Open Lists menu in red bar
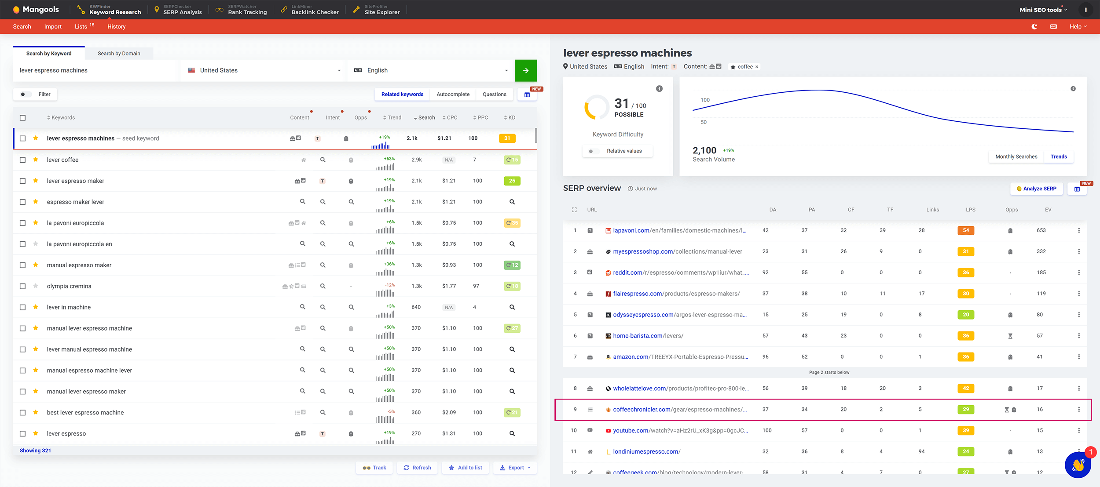 click(84, 26)
